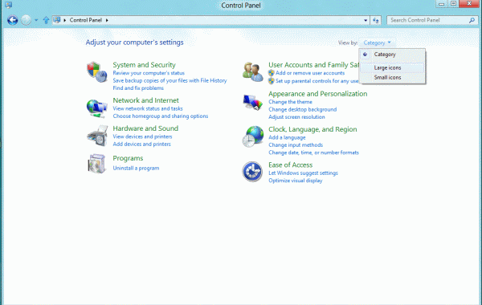The width and height of the screenshot is (482, 305).
Task: Open the Appearance and Personalization monitor icon
Action: [x=253, y=102]
